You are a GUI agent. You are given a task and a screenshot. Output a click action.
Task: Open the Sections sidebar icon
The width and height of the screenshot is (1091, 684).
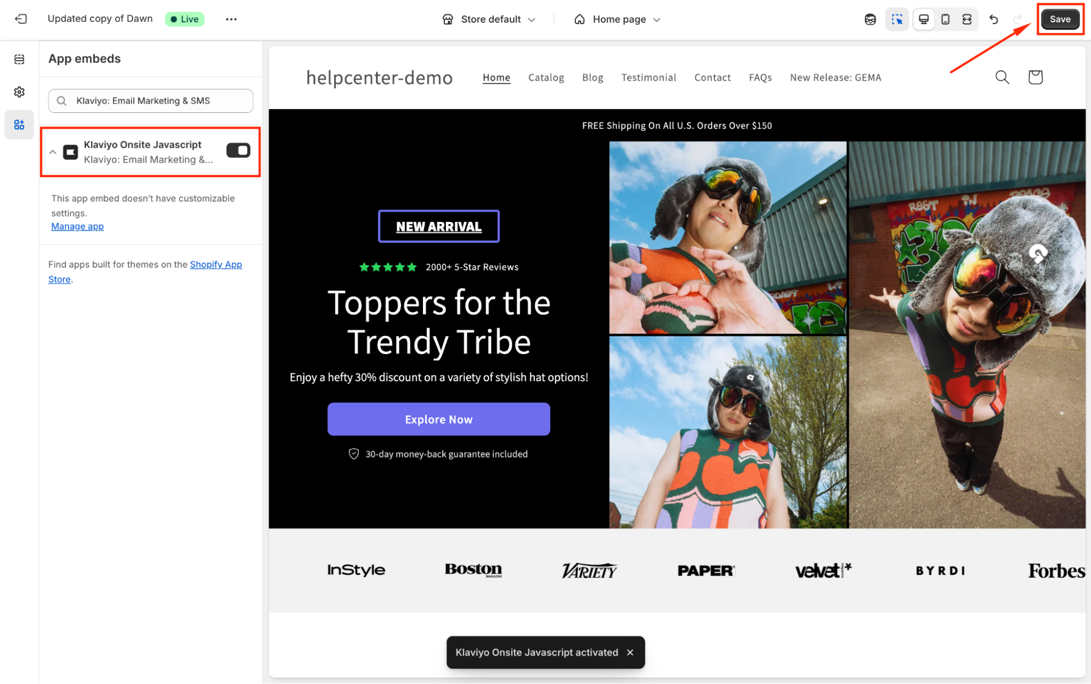[x=19, y=59]
